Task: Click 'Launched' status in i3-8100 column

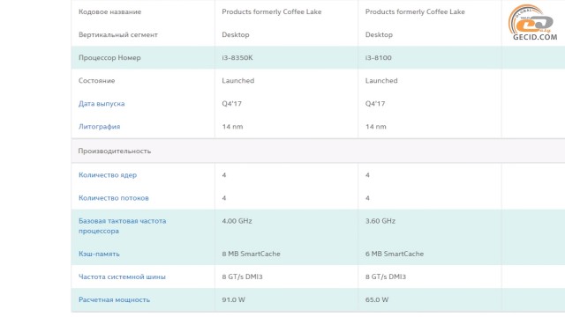Action: [381, 81]
